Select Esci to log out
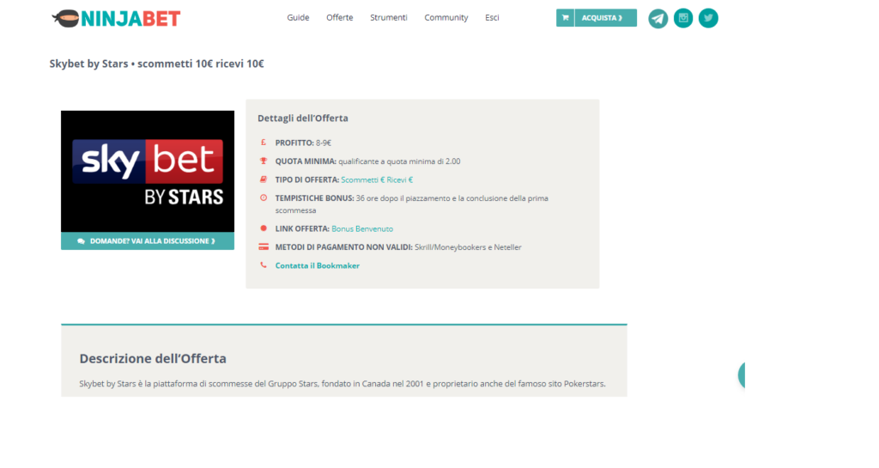Screen dimensions: 879x468 click(492, 18)
